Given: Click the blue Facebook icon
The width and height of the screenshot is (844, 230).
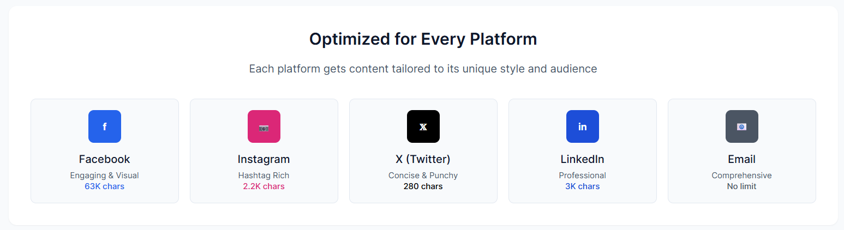Looking at the screenshot, I should pos(105,126).
